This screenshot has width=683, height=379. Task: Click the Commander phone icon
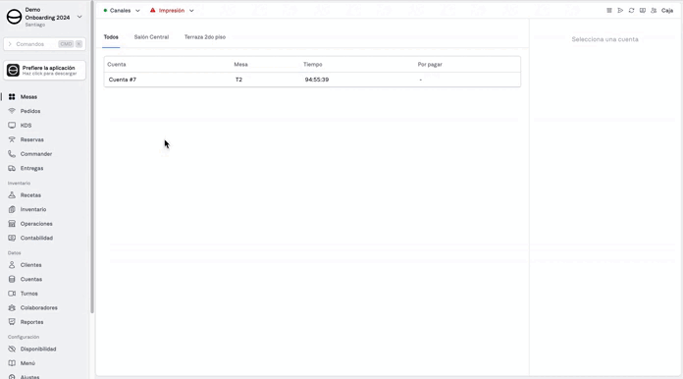[12, 154]
